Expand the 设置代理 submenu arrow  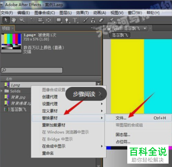pos(102,104)
